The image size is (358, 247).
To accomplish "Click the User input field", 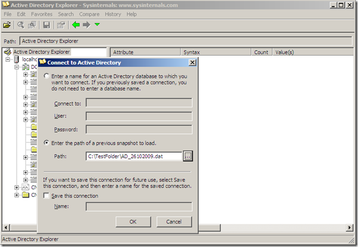I will [x=139, y=116].
